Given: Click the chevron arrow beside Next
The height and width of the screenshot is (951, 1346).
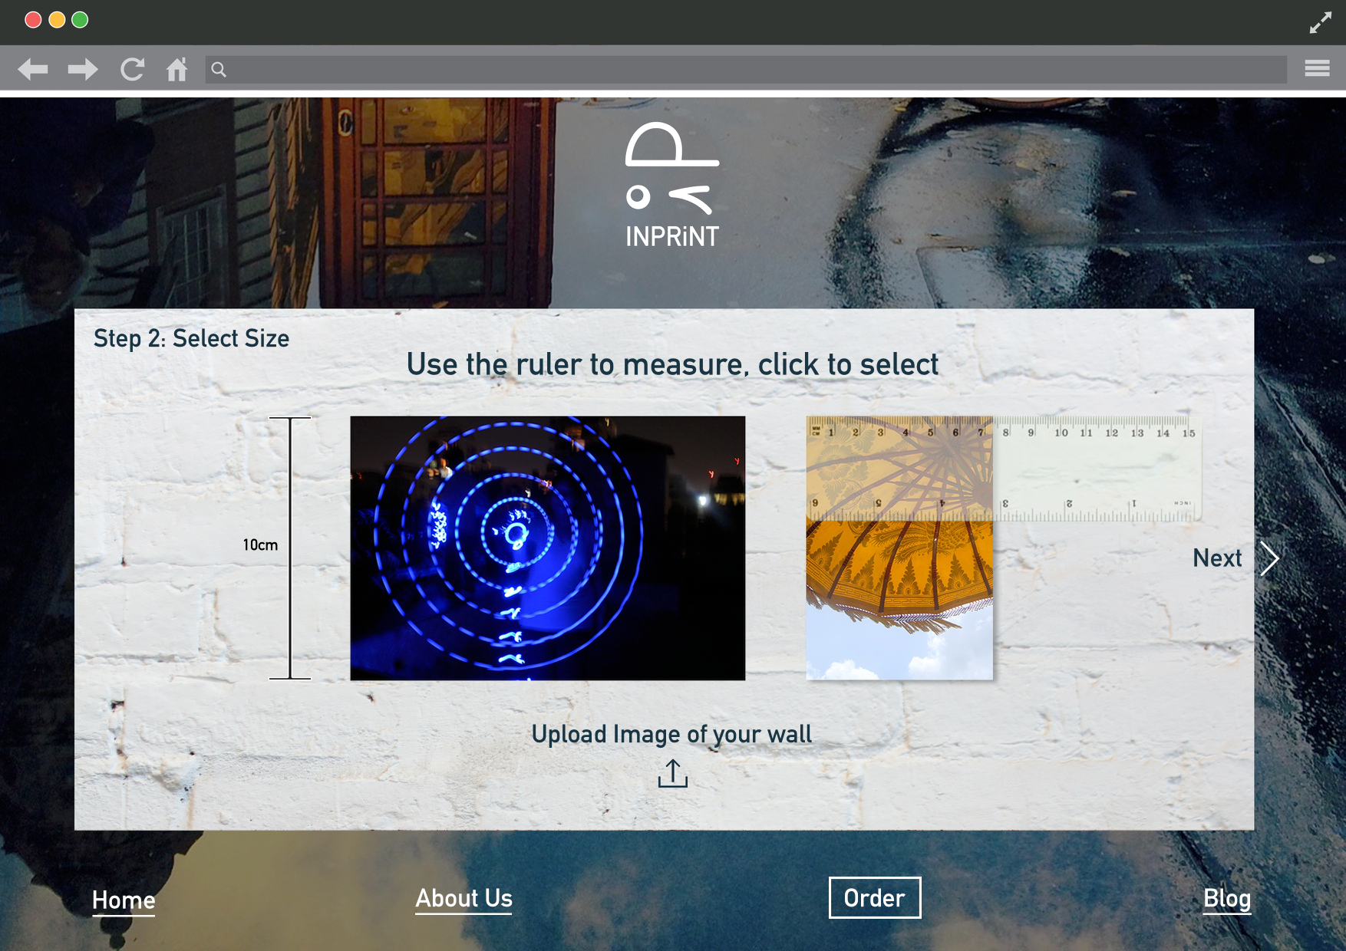Looking at the screenshot, I should (1270, 558).
